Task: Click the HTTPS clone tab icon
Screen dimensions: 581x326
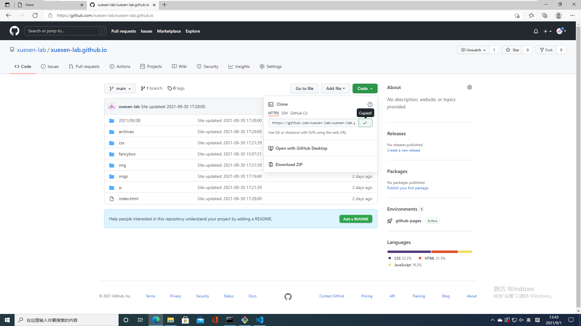Action: click(274, 113)
